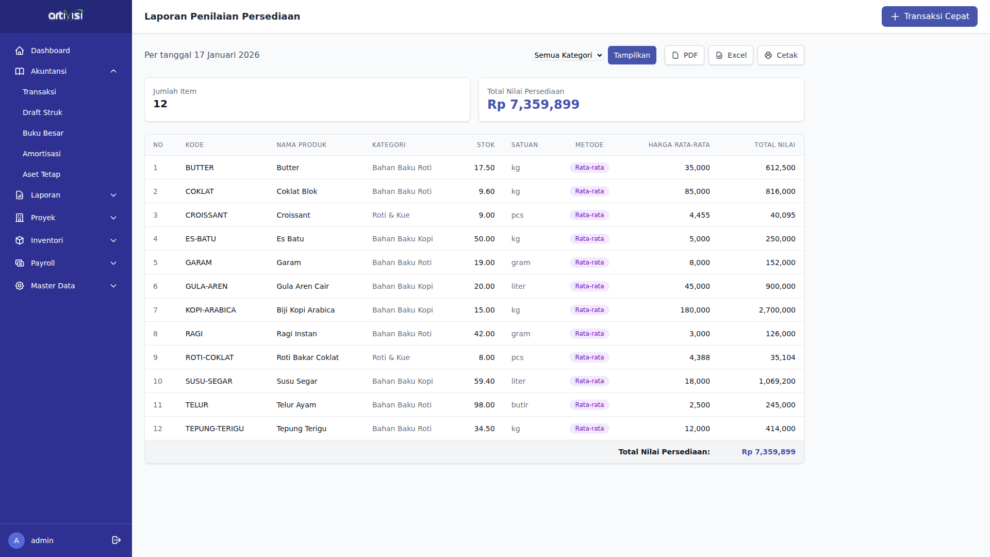Click the logout icon beside admin

pyautogui.click(x=116, y=540)
